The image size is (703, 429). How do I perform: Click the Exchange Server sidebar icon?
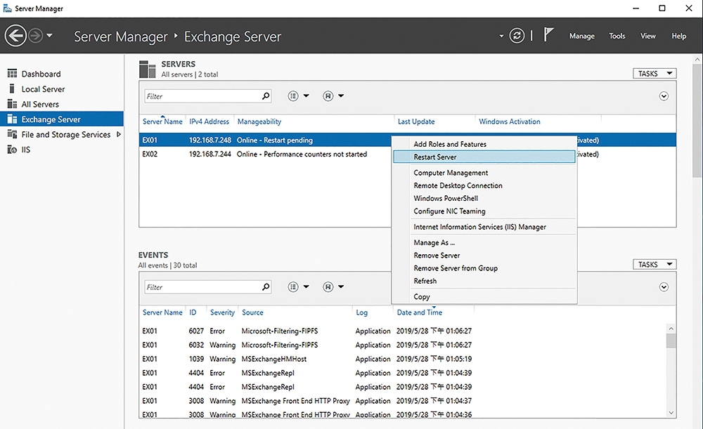click(12, 119)
